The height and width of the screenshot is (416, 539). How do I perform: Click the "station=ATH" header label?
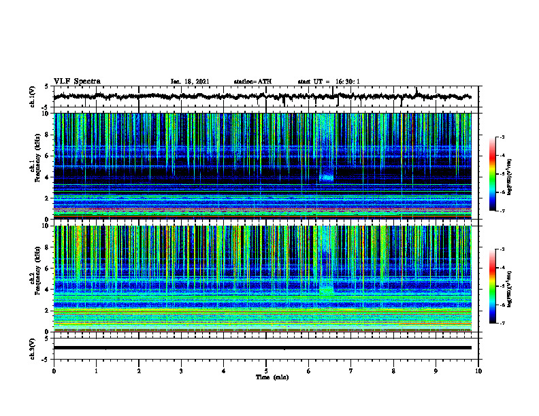[x=252, y=82]
